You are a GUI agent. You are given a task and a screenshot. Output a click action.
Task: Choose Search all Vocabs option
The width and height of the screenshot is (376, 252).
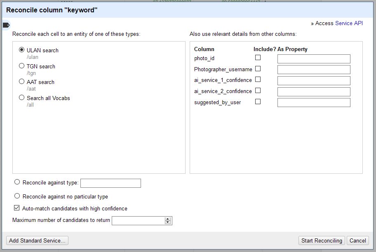pos(21,97)
